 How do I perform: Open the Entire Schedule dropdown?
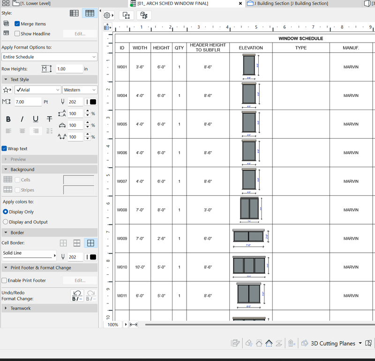[49, 57]
